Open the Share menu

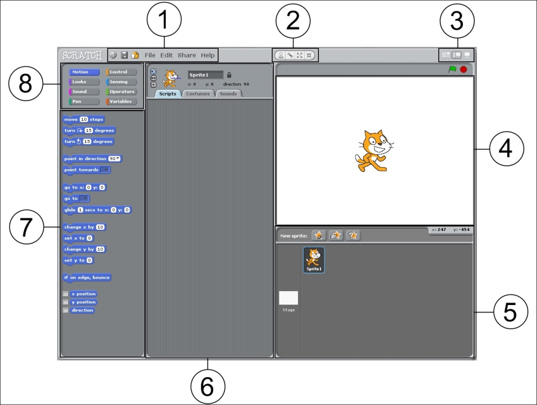coord(187,55)
